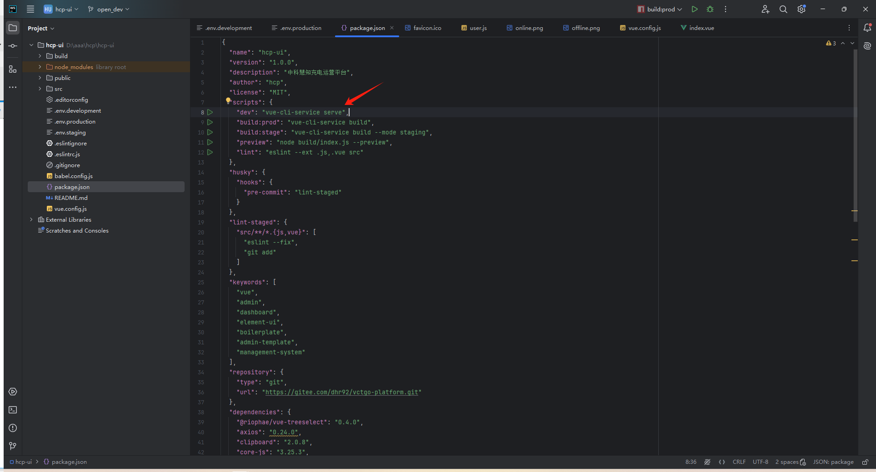The image size is (876, 472).
Task: Click the curly-braces JSON schema status widget
Action: pyautogui.click(x=722, y=462)
